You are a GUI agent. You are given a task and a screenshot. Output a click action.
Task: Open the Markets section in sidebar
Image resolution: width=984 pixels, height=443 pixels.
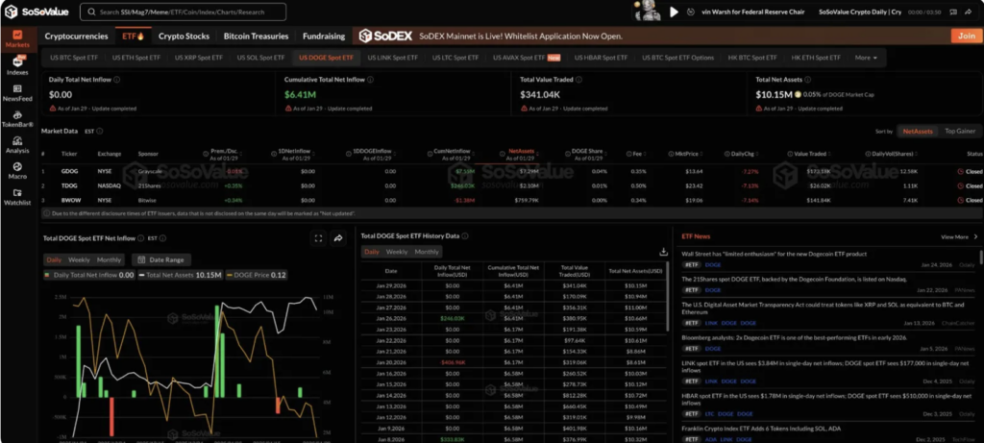[17, 38]
